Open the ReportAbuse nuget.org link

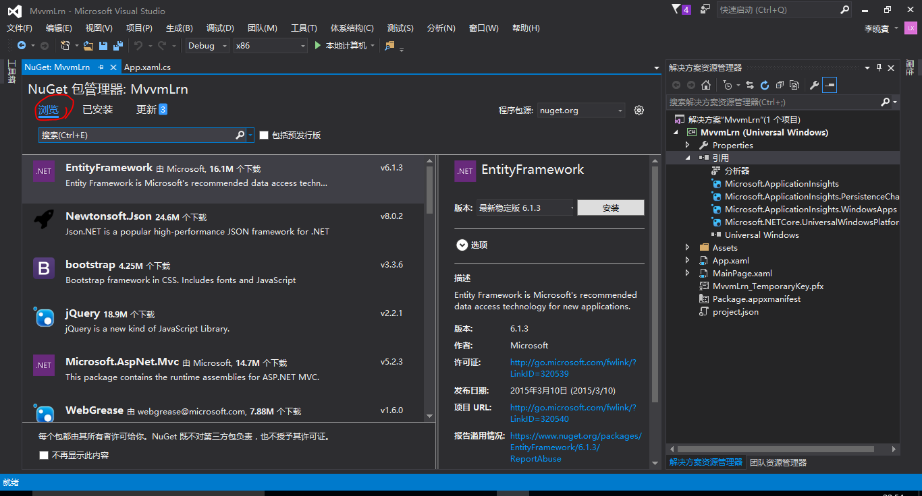coord(576,447)
